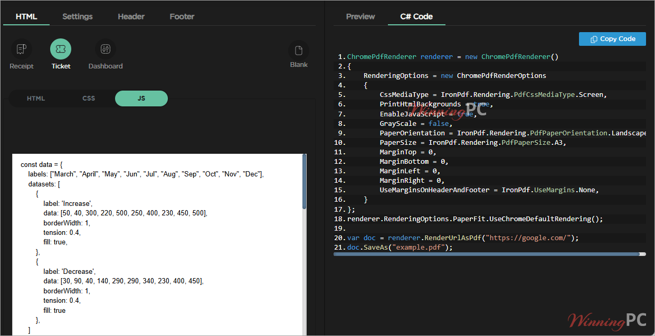Switch to the C# Code tab
The height and width of the screenshot is (336, 655).
point(416,16)
